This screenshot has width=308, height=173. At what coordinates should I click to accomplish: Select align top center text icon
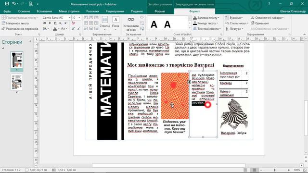click(91, 18)
